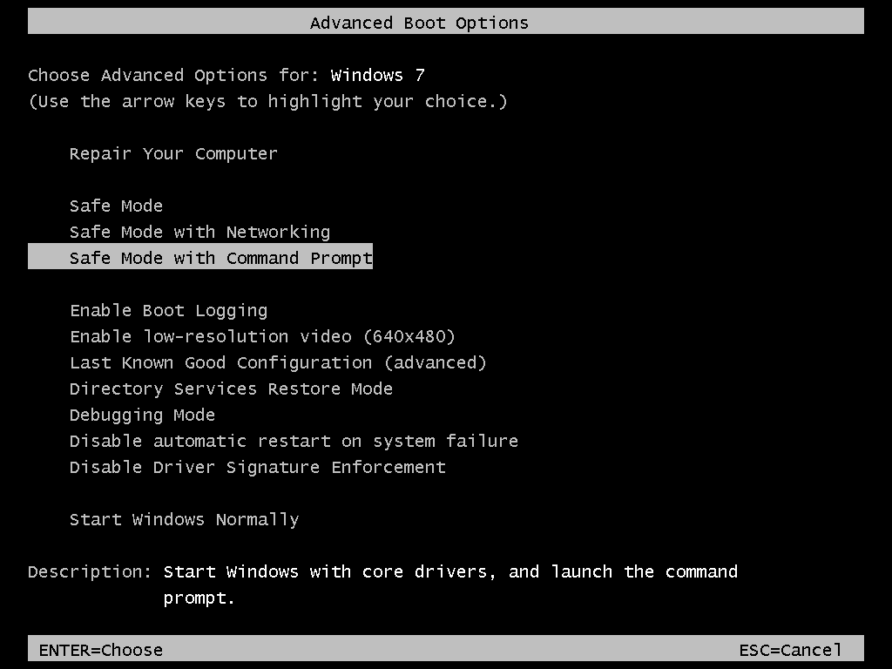Pick Start Windows Normally option
This screenshot has height=669, width=892.
(184, 520)
